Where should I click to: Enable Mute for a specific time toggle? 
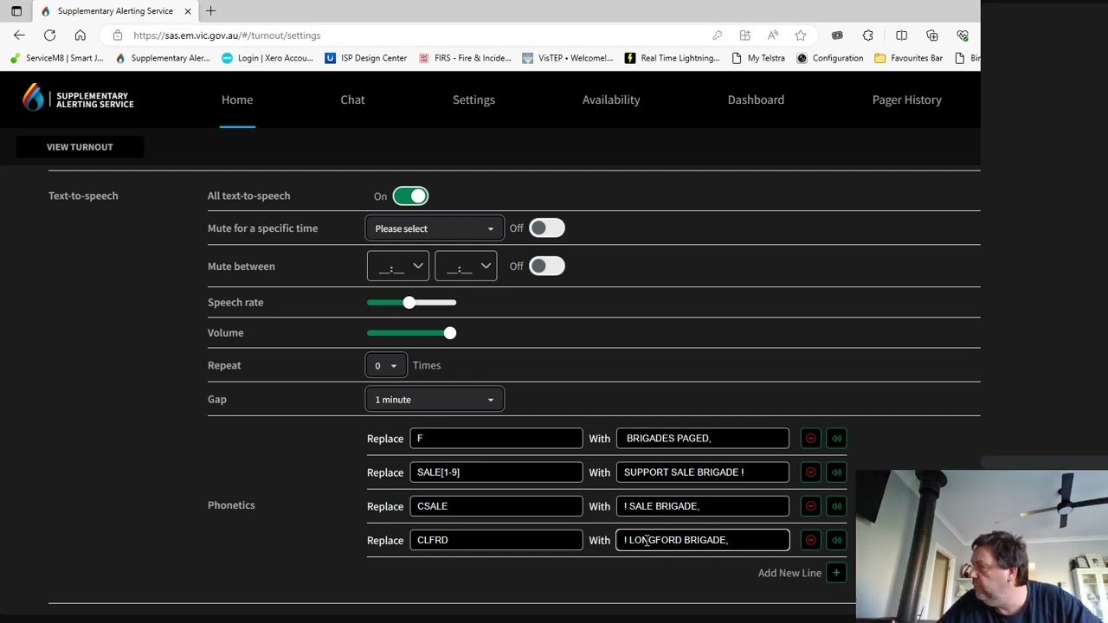[x=546, y=228]
